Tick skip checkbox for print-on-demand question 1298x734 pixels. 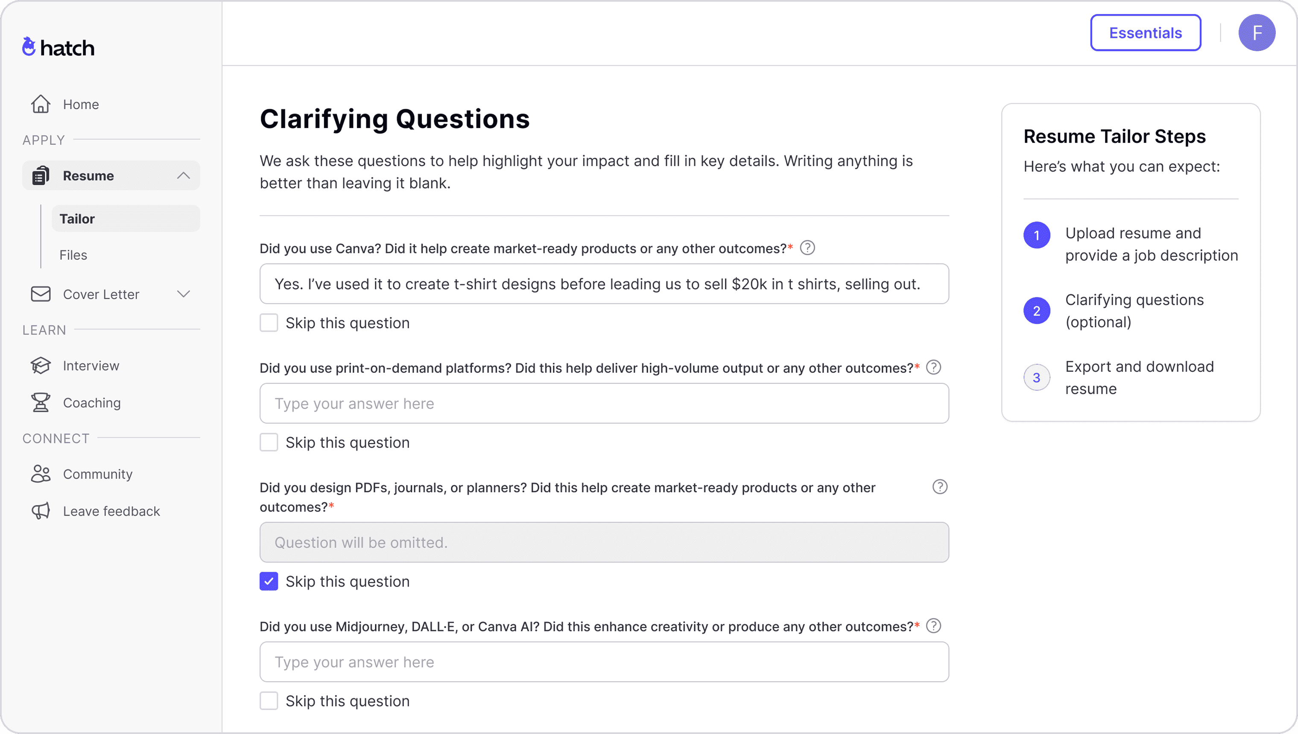(269, 443)
